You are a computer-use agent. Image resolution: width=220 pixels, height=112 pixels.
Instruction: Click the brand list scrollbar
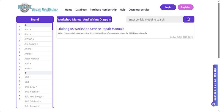(52, 26)
